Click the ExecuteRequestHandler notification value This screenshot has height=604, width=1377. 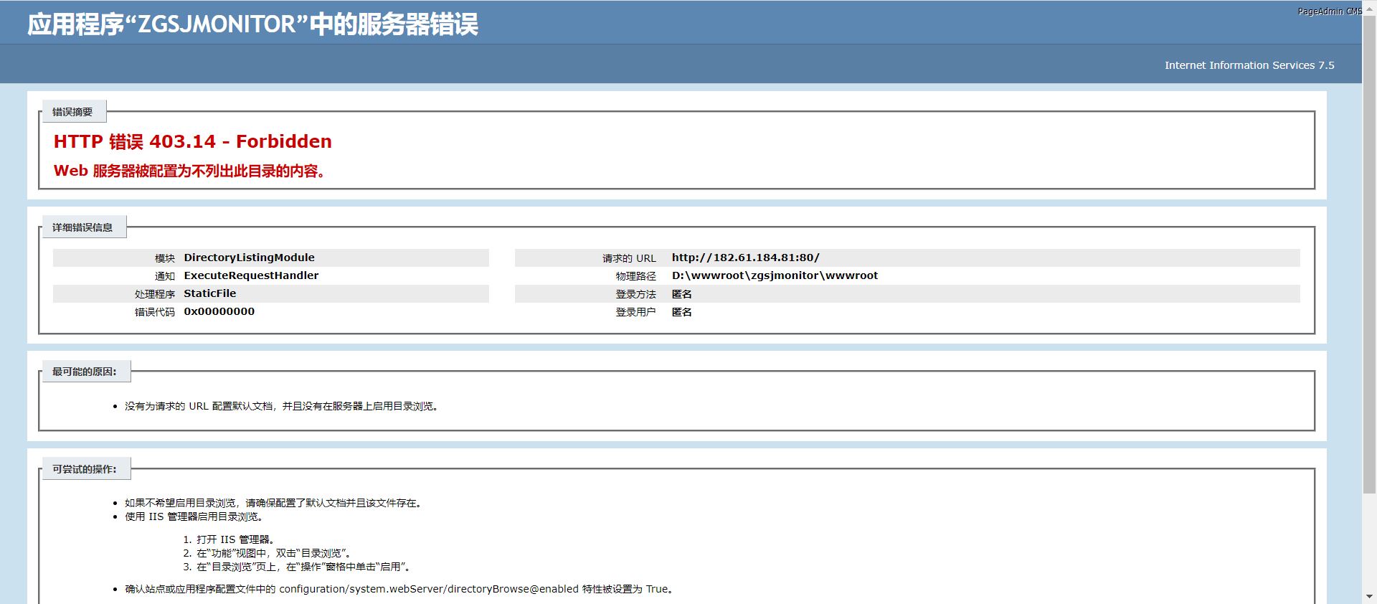coord(251,275)
